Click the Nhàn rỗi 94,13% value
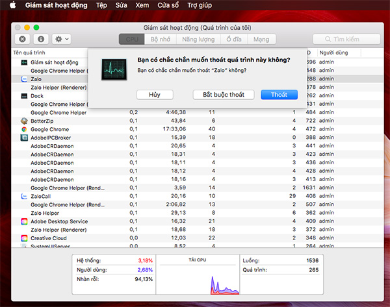Image resolution: width=390 pixels, height=307 pixels. [144, 279]
